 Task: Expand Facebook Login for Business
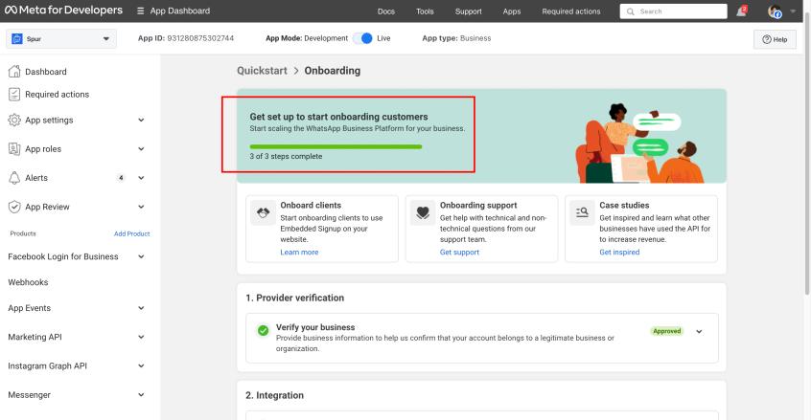(x=141, y=256)
